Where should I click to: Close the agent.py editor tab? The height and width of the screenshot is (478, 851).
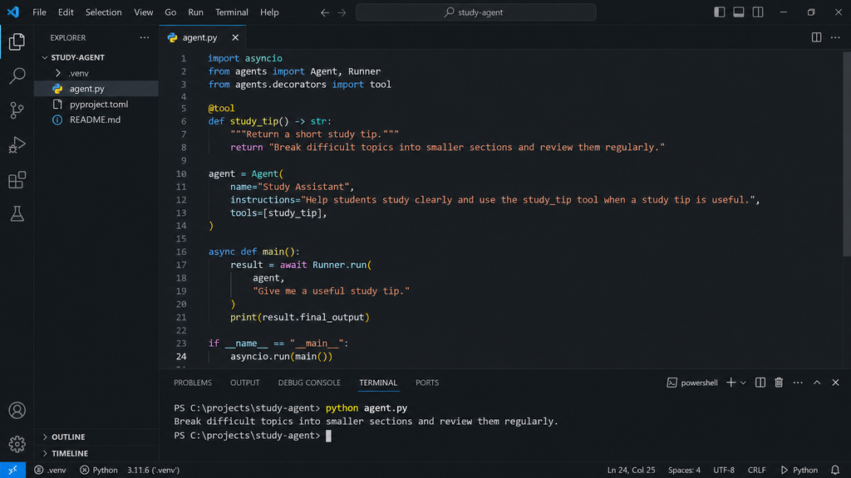click(235, 37)
